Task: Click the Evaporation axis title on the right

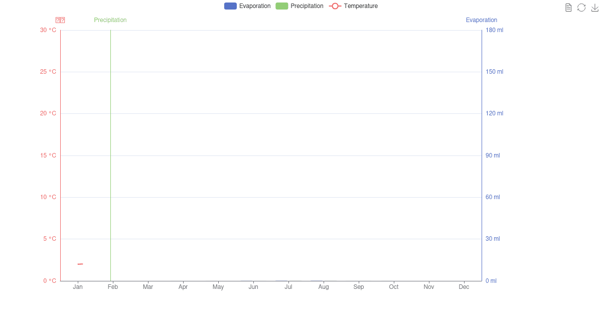Action: pos(481,20)
